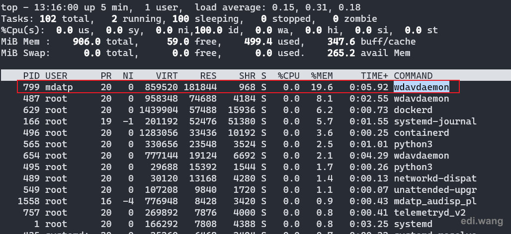Click the TIME+ column header
511x234 pixels.
pos(374,76)
